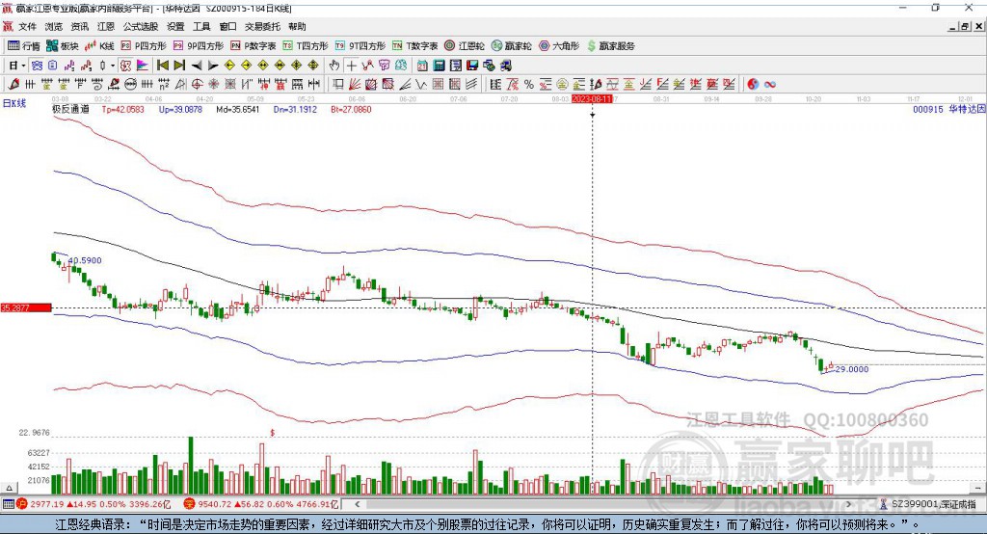The height and width of the screenshot is (534, 987).
Task: Click the 2023-08-11 date marker
Action: click(x=592, y=99)
